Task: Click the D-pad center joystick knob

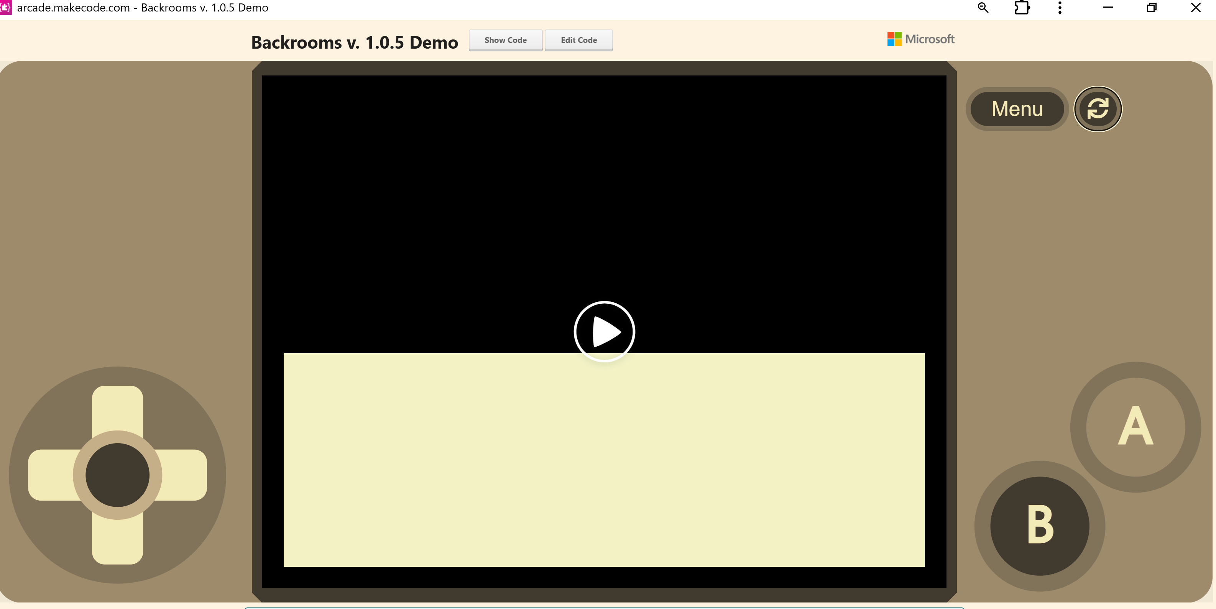Action: (118, 475)
